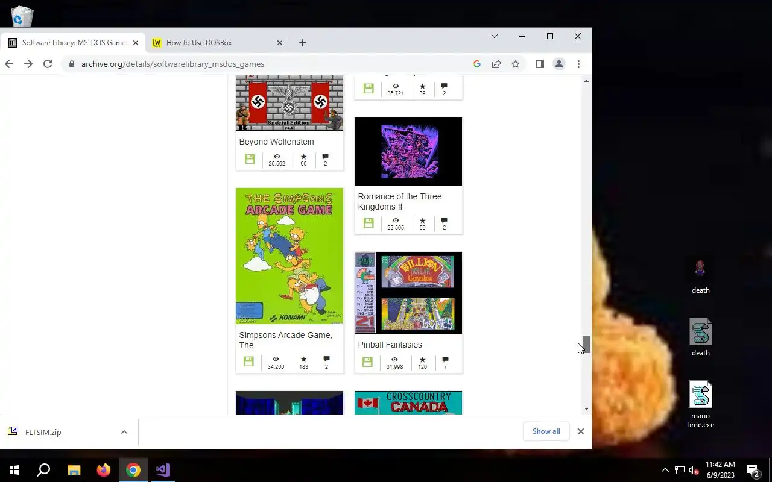Reload the archive.org page
This screenshot has height=482, width=772.
pyautogui.click(x=48, y=64)
